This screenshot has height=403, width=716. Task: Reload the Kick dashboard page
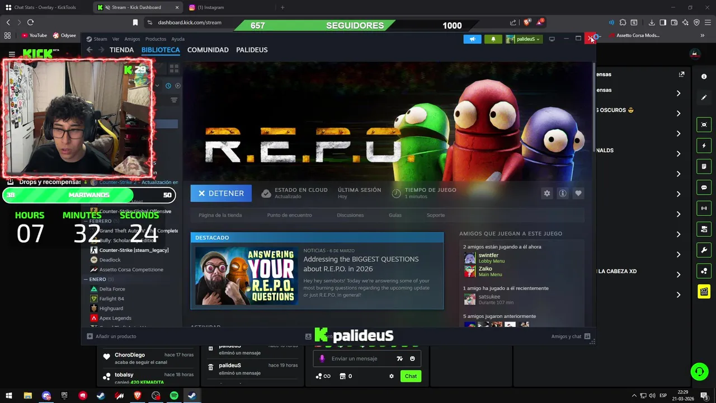point(30,22)
